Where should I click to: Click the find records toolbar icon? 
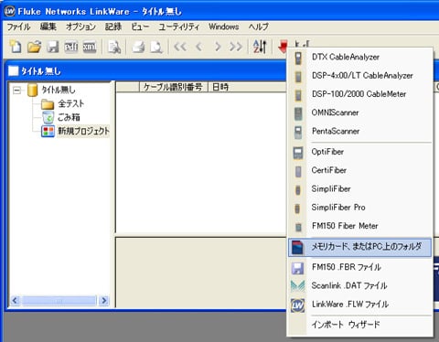pos(114,48)
